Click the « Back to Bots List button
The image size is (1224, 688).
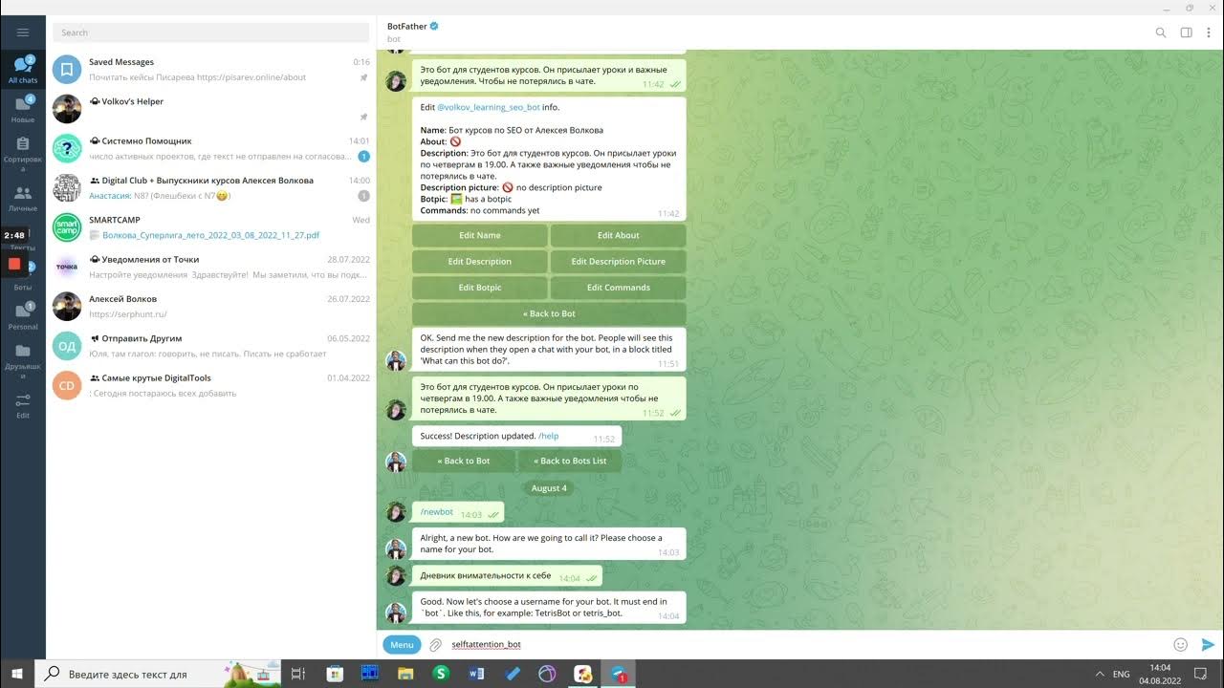click(570, 461)
